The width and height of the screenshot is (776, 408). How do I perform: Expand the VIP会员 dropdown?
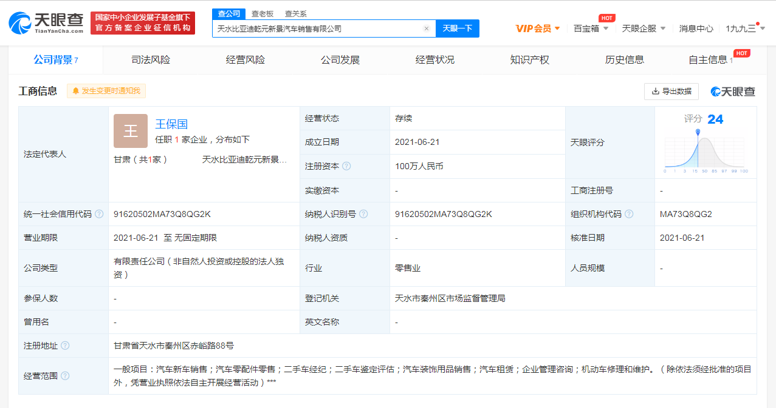click(x=537, y=28)
